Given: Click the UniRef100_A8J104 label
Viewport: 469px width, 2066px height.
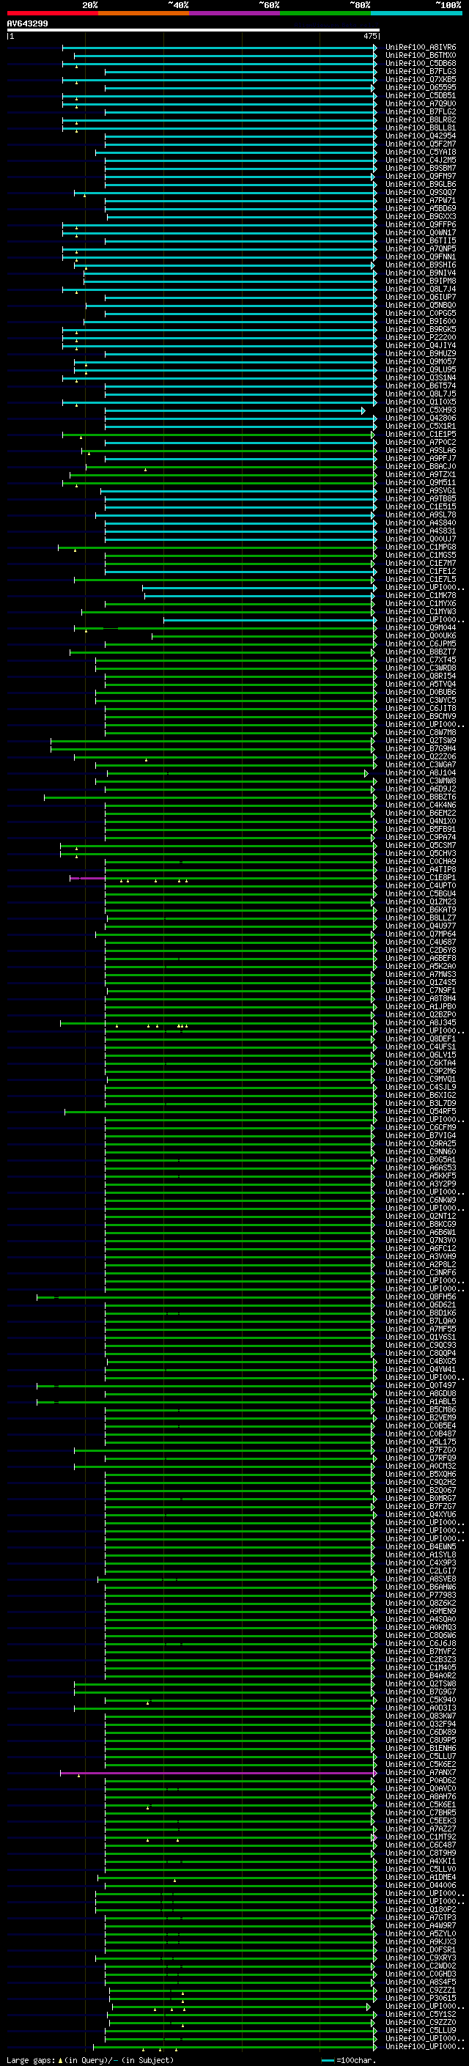Looking at the screenshot, I should click(x=421, y=773).
